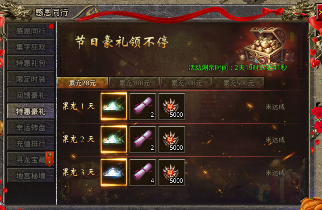The height and width of the screenshot is (210, 322).
Task: Click 未达成 status for 累充1天
Action: click(x=275, y=106)
